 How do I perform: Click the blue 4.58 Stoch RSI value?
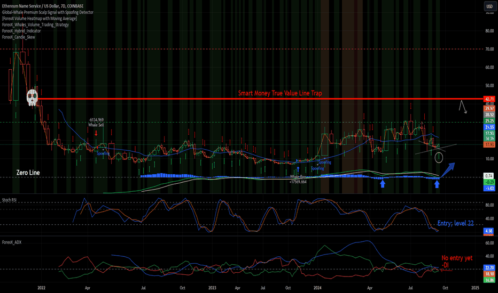(x=489, y=231)
